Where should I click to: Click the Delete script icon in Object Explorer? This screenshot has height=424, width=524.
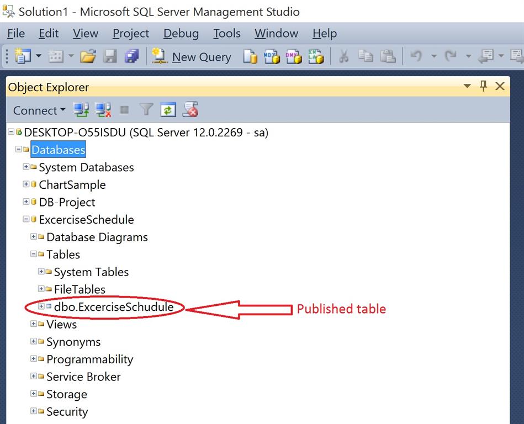pos(190,109)
